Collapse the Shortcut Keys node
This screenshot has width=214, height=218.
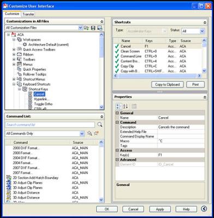tap(20, 89)
